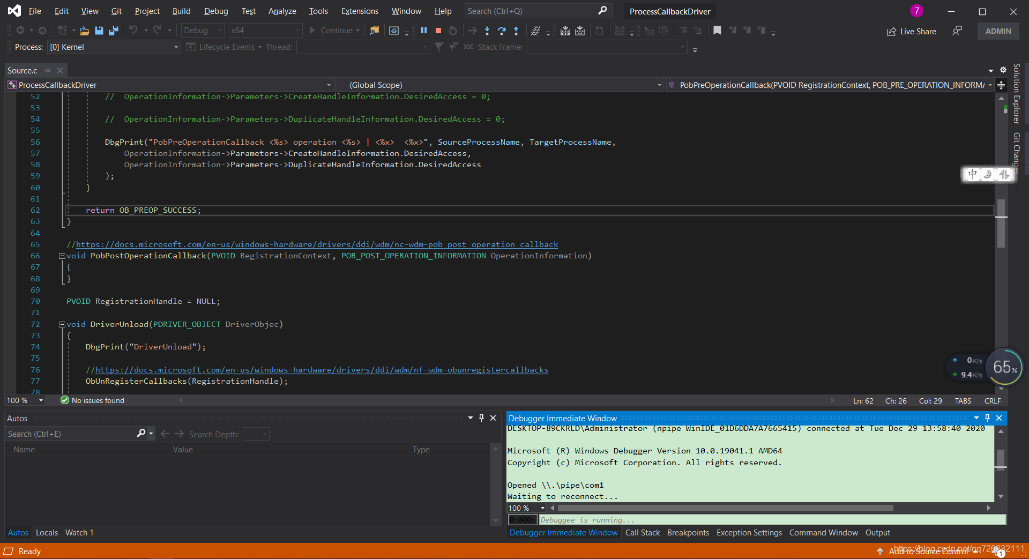The height and width of the screenshot is (559, 1029).
Task: Open the Debug menu
Action: (x=216, y=11)
